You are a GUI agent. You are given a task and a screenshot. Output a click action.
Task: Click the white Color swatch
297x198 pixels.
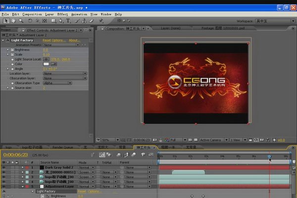tap(46, 64)
